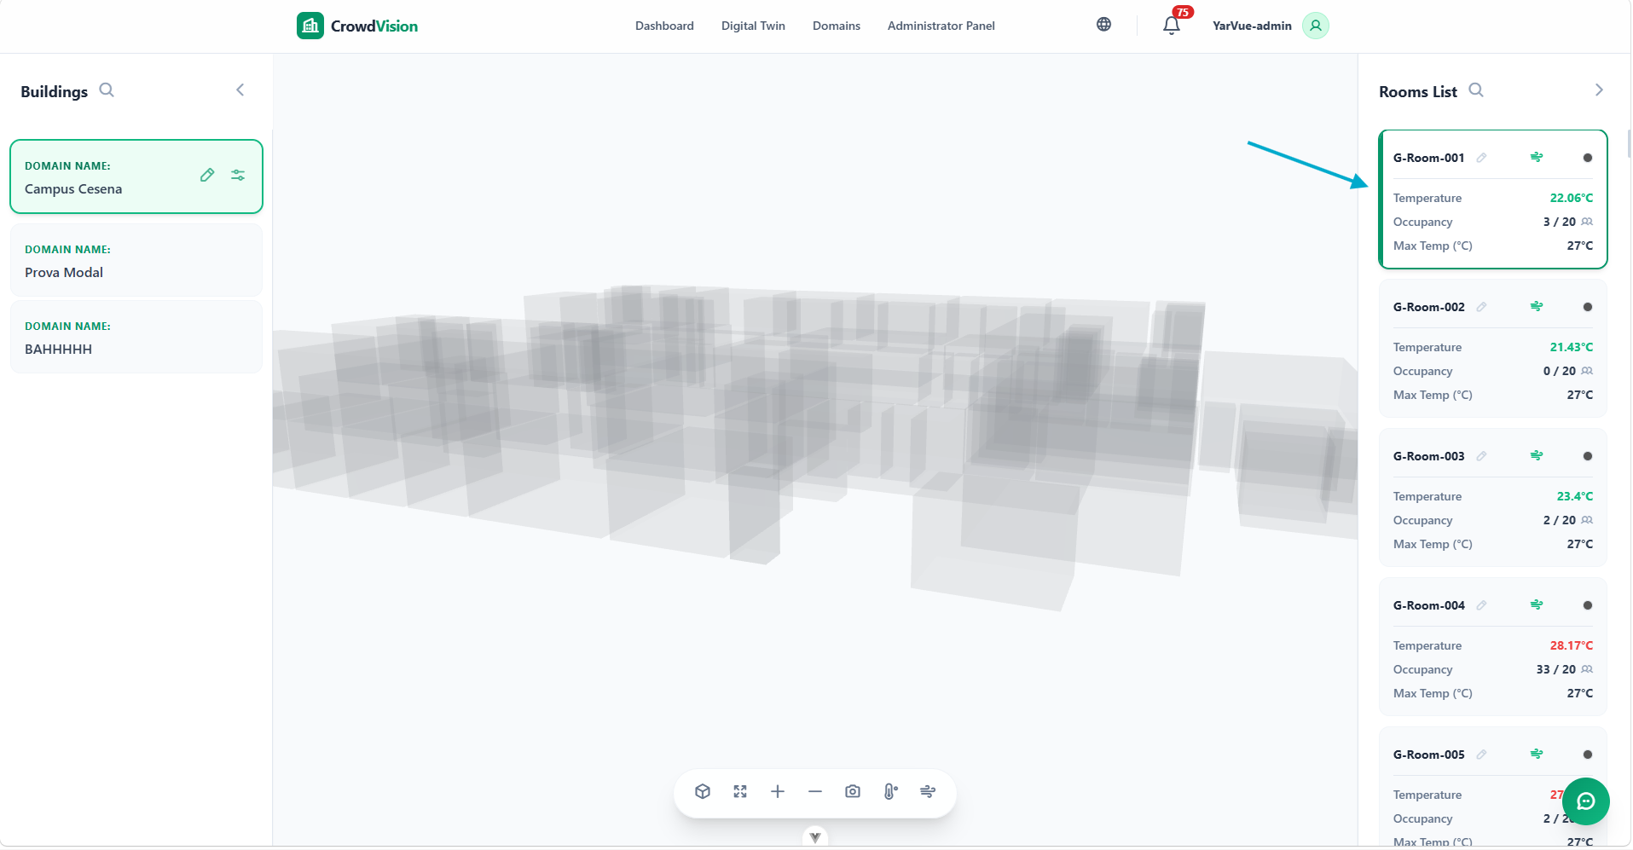Toggle the airflow overlay in bottom toolbar
Image resolution: width=1633 pixels, height=850 pixels.
click(x=928, y=791)
